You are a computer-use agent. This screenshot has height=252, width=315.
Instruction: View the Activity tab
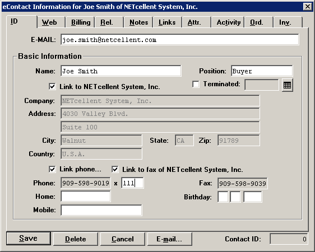[x=228, y=22]
